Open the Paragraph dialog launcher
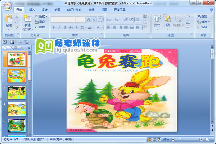 (x=148, y=35)
